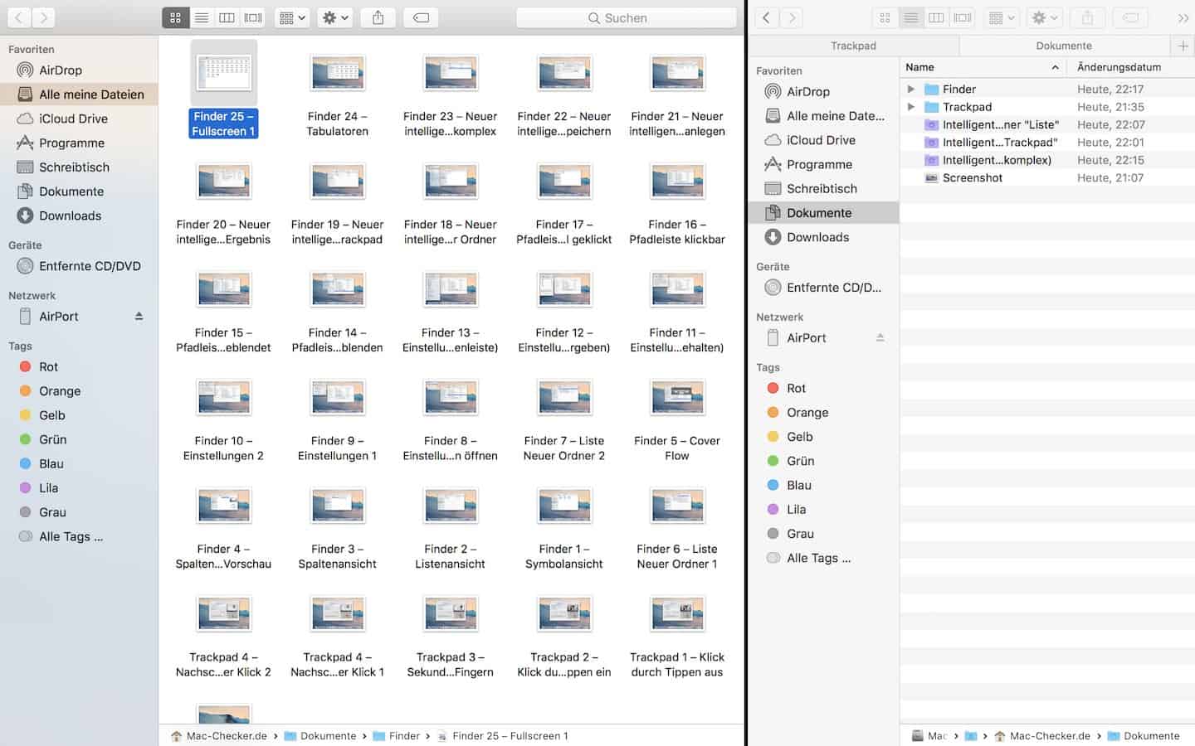The width and height of the screenshot is (1195, 746).
Task: Expand the Finder folder row
Action: pos(911,89)
